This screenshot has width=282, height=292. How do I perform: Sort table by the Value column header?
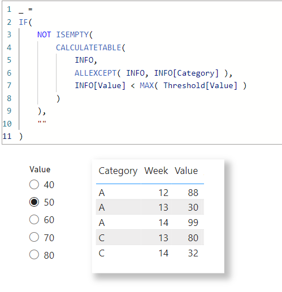(186, 171)
